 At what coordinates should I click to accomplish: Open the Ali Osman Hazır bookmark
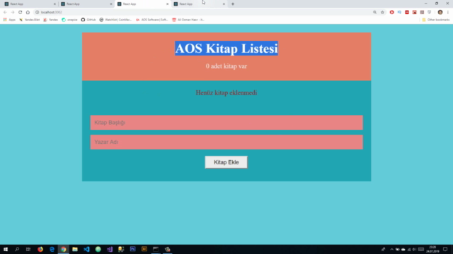[188, 20]
